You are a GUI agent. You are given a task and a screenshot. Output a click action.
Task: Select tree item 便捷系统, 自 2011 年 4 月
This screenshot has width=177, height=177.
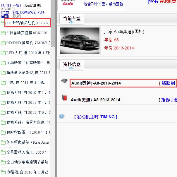(x=28, y=102)
